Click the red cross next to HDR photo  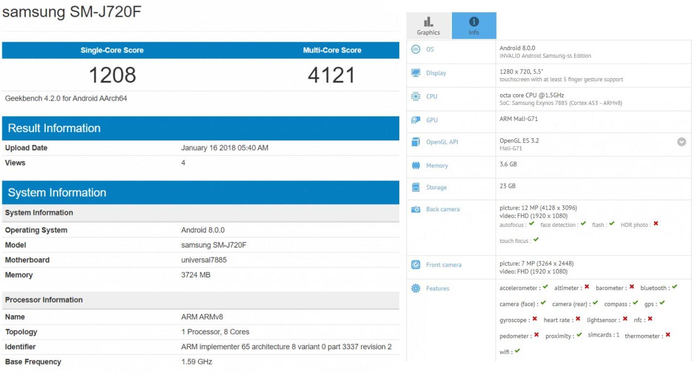coord(656,224)
